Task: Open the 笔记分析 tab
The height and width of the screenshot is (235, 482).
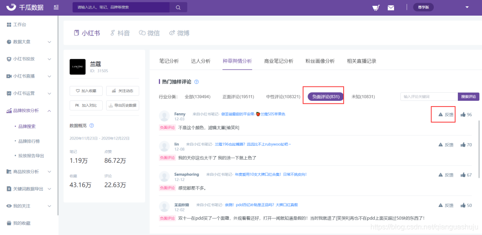Action: click(169, 61)
